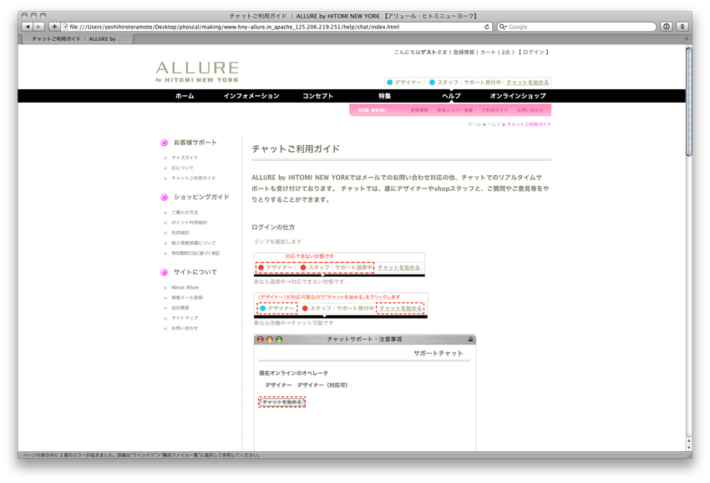Open the ホーム navigation menu item
Image resolution: width=710 pixels, height=483 pixels.
click(x=185, y=96)
